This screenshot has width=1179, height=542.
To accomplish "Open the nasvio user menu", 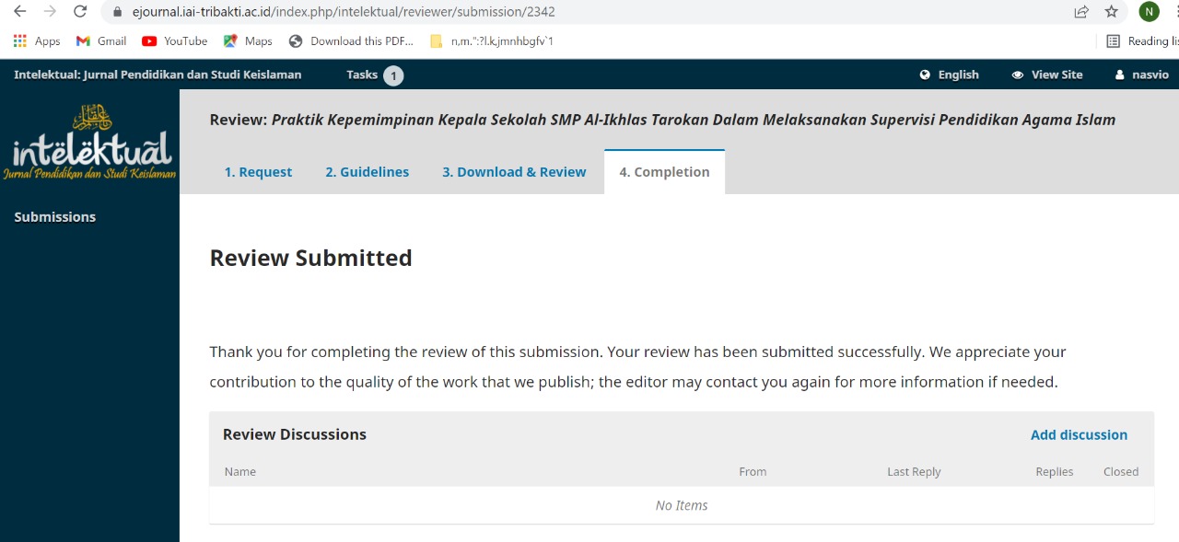I will pyautogui.click(x=1142, y=75).
